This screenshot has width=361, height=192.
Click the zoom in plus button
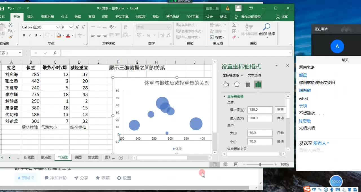coord(276,164)
